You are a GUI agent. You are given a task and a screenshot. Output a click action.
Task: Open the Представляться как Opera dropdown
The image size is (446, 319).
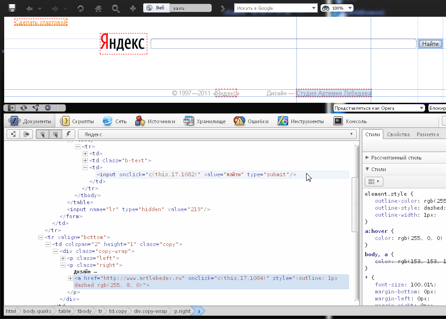[379, 108]
